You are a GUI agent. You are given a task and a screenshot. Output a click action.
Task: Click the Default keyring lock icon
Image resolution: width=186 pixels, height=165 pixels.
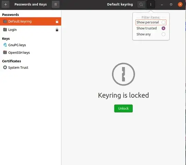point(57,21)
